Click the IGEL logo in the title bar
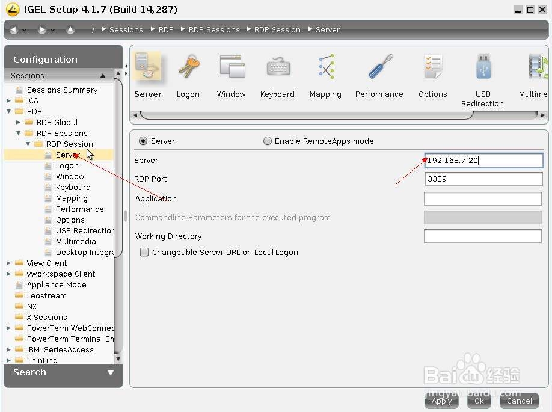This screenshot has width=552, height=412. [13, 10]
